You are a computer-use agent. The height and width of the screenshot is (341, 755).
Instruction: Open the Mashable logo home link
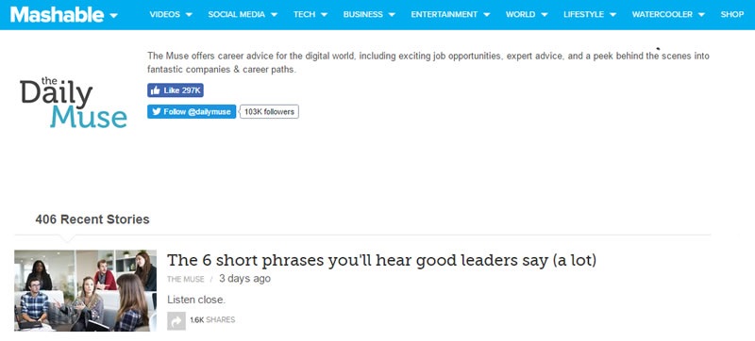[x=57, y=14]
